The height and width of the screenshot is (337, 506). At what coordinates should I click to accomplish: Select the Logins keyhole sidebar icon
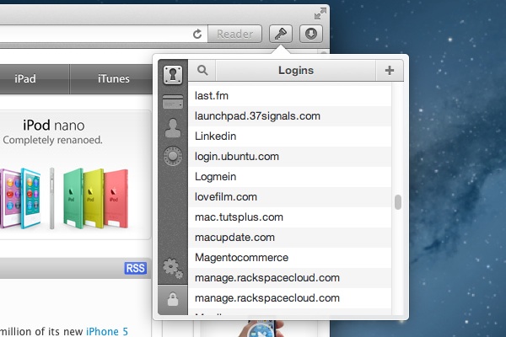click(x=173, y=75)
